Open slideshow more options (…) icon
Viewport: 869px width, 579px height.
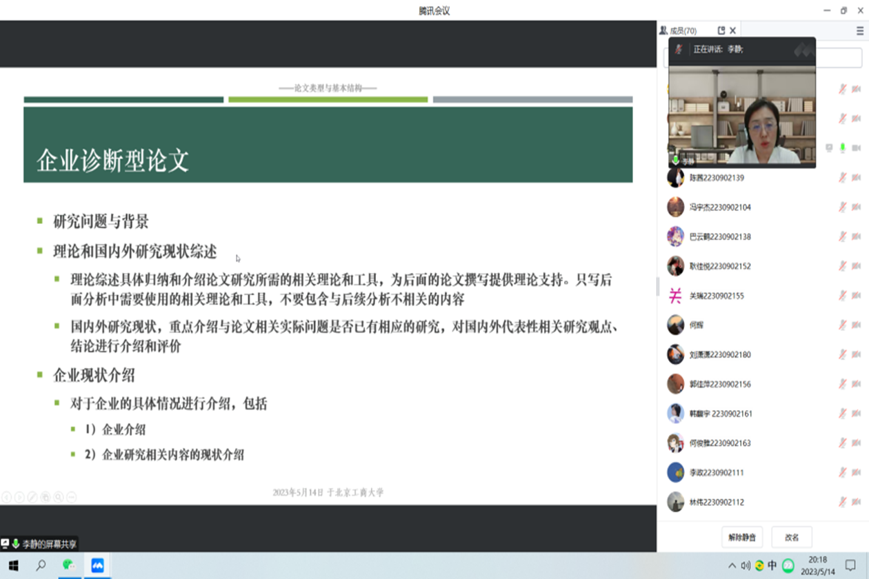pyautogui.click(x=71, y=496)
